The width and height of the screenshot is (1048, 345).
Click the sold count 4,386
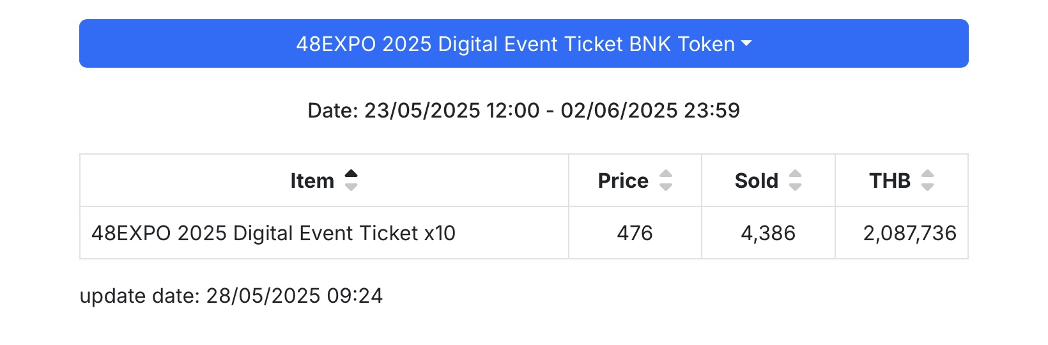[x=768, y=233]
